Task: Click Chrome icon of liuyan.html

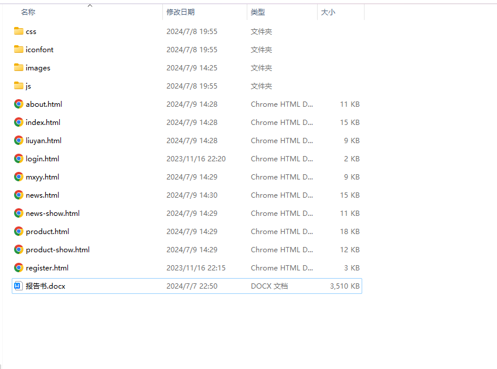Action: coord(19,140)
